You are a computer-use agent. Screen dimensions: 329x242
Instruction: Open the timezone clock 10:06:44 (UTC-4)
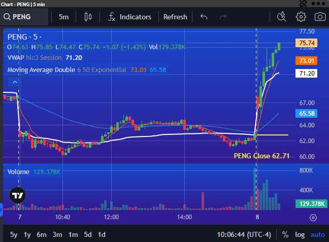coord(244,234)
